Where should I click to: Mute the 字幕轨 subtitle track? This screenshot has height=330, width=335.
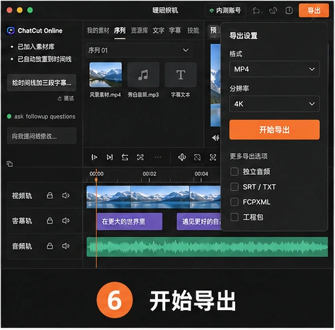coord(66,221)
